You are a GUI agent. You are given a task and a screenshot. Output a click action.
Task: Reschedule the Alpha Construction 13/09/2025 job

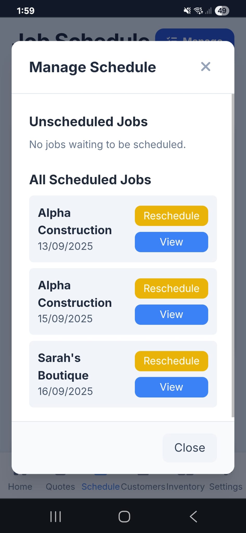click(171, 216)
